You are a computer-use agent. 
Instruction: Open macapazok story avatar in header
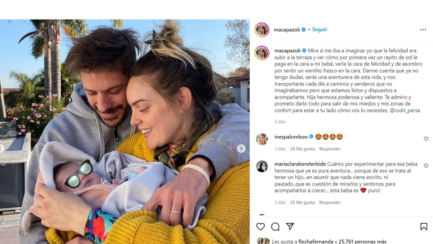tap(262, 30)
